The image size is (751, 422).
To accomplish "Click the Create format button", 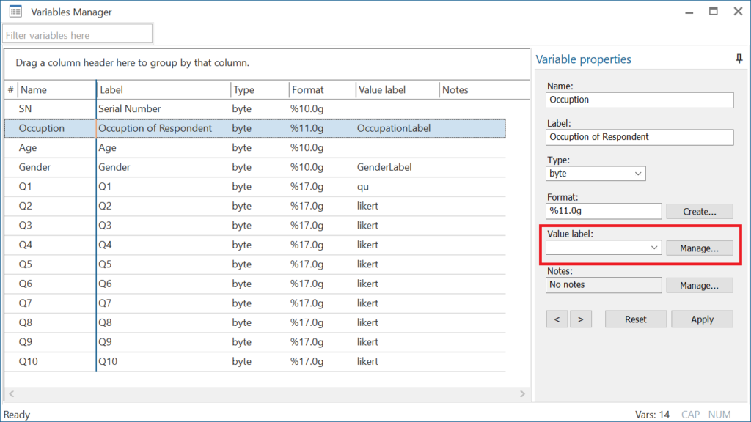I will coord(699,212).
